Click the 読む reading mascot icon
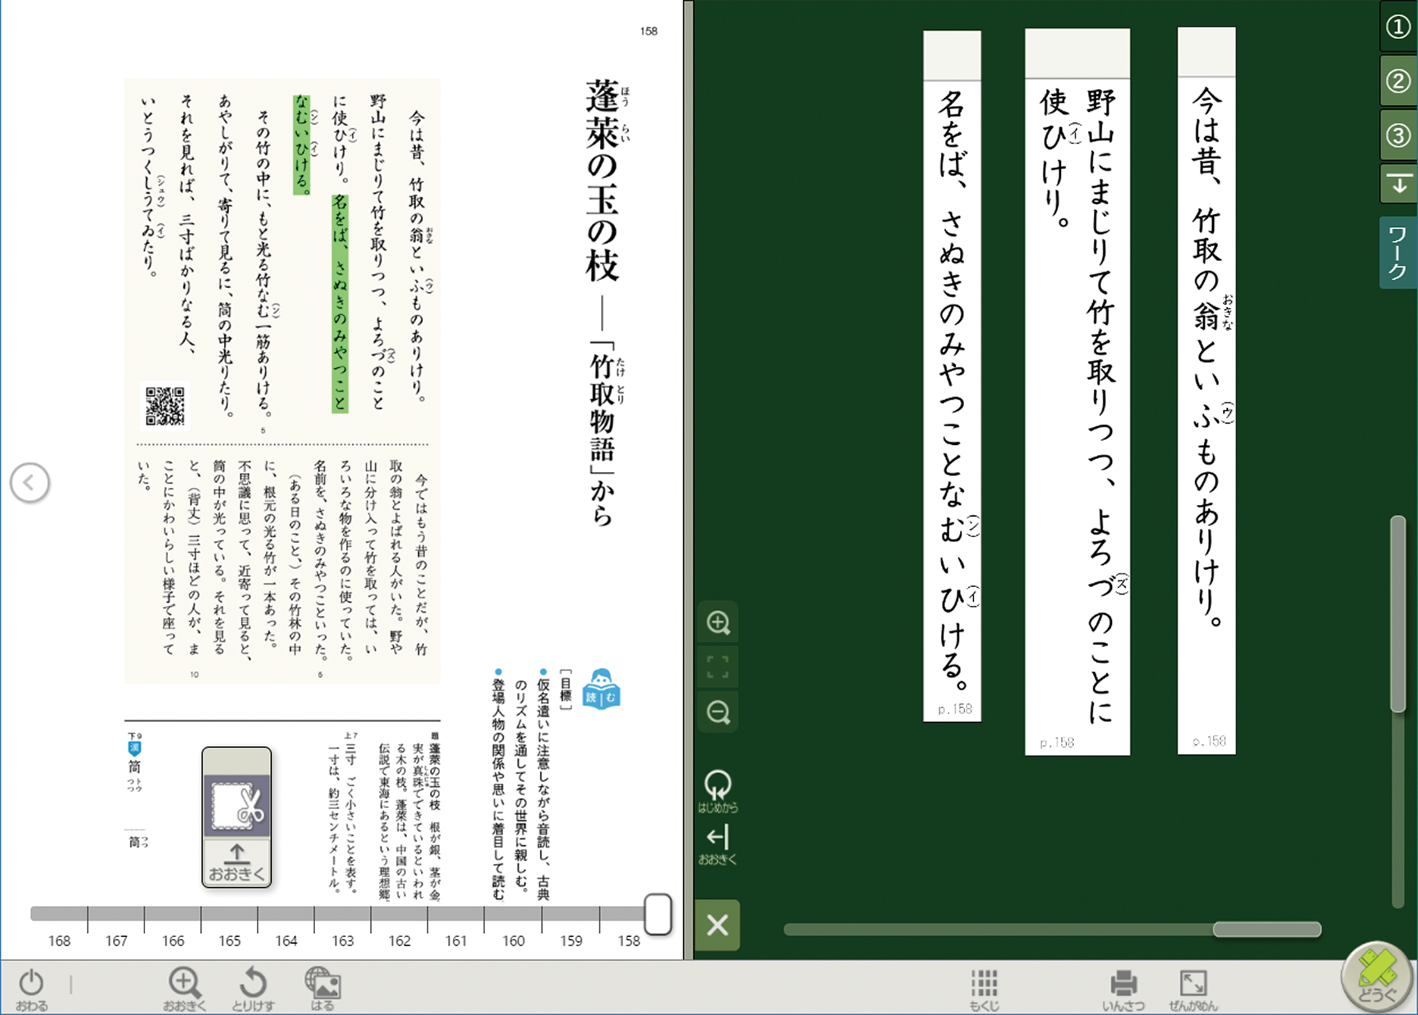 tap(601, 688)
